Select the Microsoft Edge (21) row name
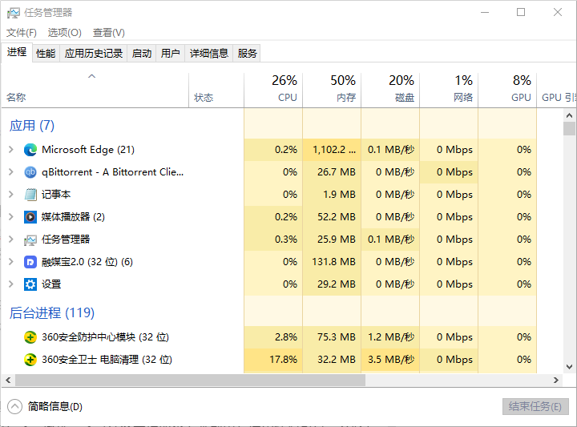The image size is (577, 427). 88,149
